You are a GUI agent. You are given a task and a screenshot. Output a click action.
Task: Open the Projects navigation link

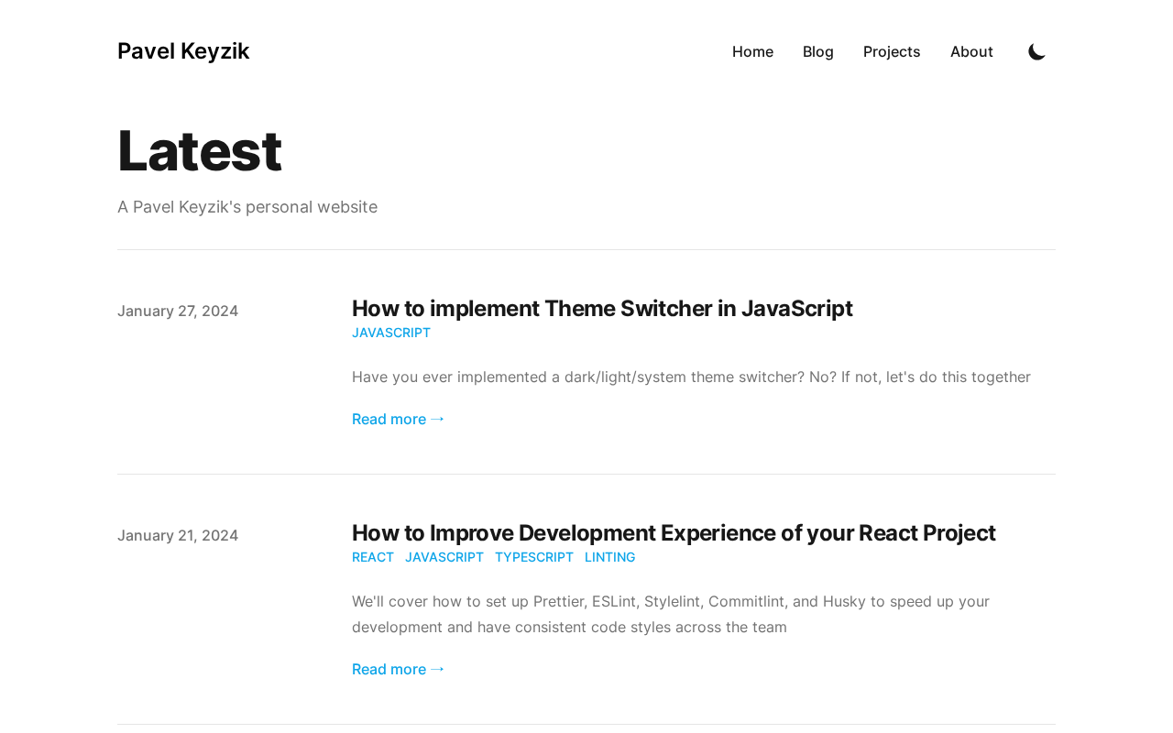click(x=892, y=52)
